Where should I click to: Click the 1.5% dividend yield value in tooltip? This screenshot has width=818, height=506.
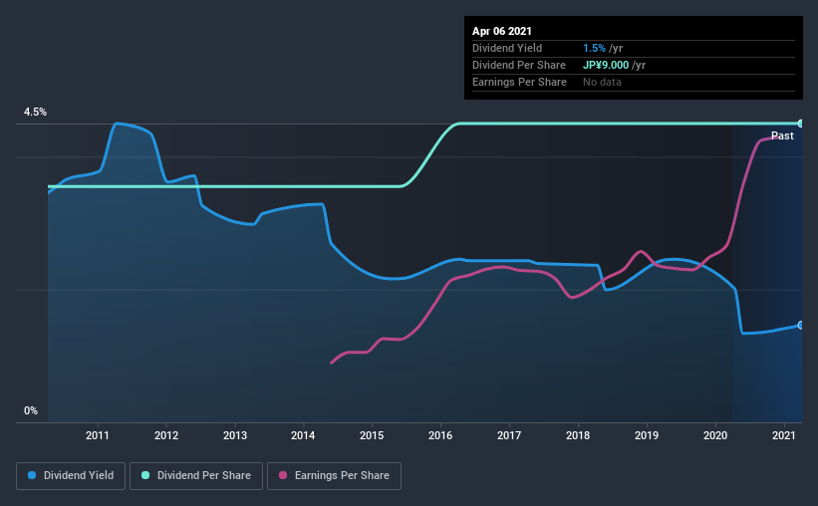[594, 48]
